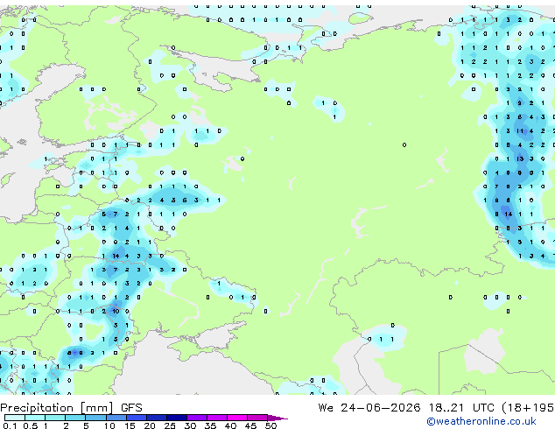Screen dimensions: 555x429
Task: Click the 20–25 mm dark blue swatch
Action: point(156,418)
